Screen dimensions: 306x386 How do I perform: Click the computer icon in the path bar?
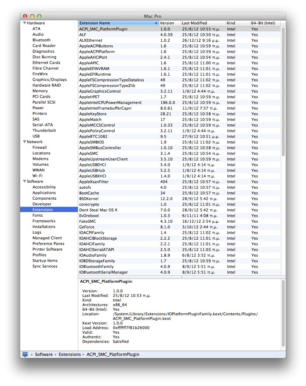coord(25,354)
